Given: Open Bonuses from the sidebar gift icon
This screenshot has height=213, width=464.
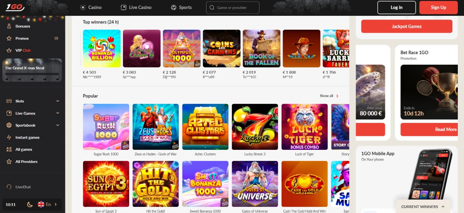Looking at the screenshot, I should tap(9, 26).
